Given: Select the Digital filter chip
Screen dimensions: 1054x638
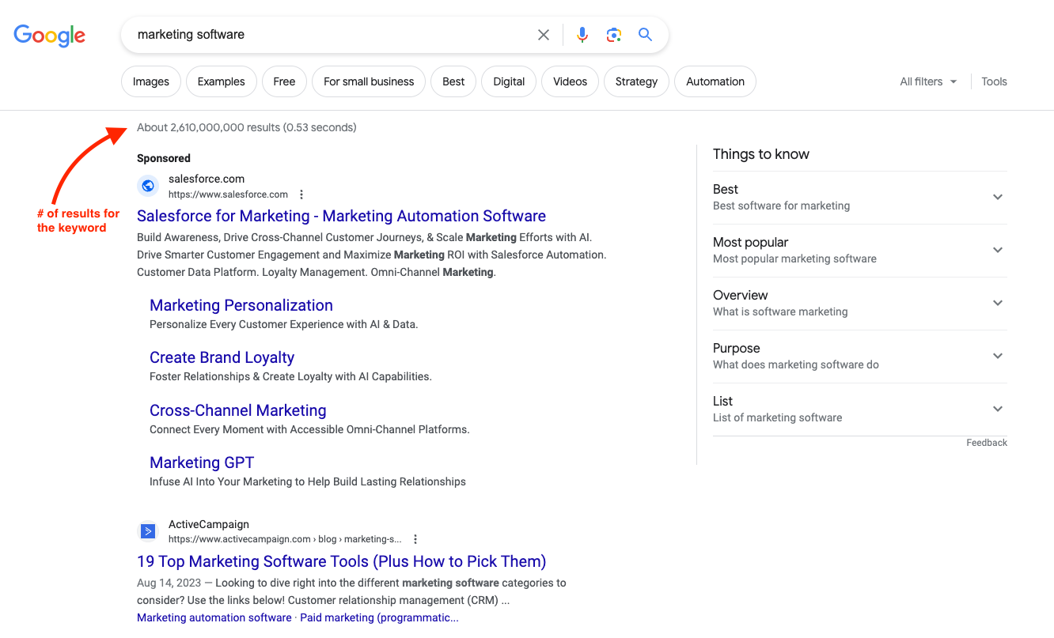Looking at the screenshot, I should (x=509, y=81).
